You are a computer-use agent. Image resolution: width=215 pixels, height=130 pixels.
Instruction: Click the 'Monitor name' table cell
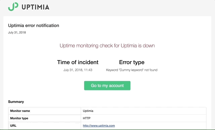coord(45,111)
